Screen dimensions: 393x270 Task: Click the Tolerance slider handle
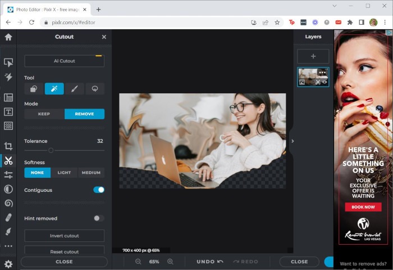51,150
